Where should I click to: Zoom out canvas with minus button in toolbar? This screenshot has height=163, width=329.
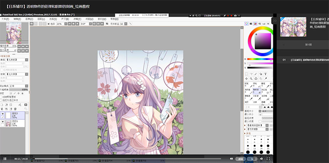click(69, 24)
